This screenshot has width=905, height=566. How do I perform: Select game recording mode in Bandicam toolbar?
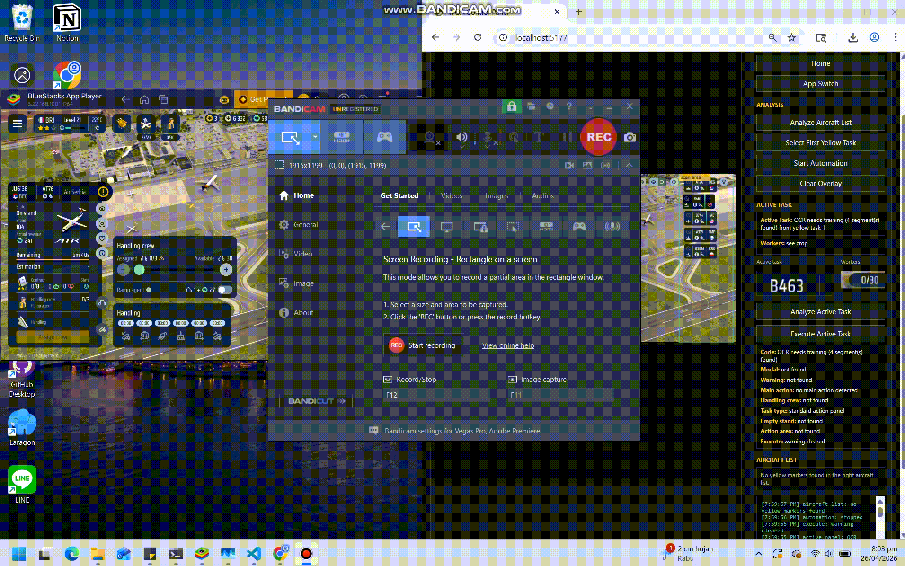pyautogui.click(x=384, y=137)
